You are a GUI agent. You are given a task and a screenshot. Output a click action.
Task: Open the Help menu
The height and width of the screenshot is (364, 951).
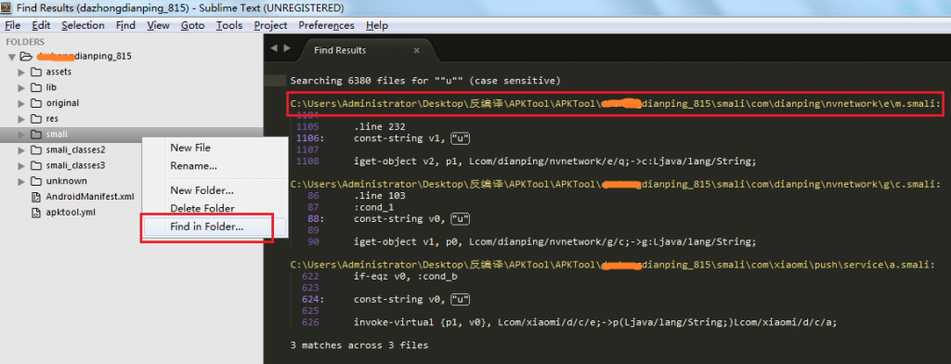click(x=377, y=25)
